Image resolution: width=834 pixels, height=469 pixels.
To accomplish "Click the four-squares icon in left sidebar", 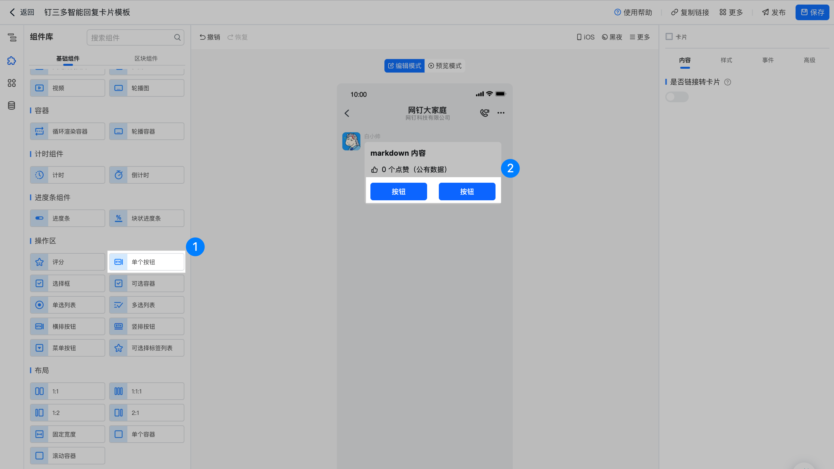I will [12, 83].
